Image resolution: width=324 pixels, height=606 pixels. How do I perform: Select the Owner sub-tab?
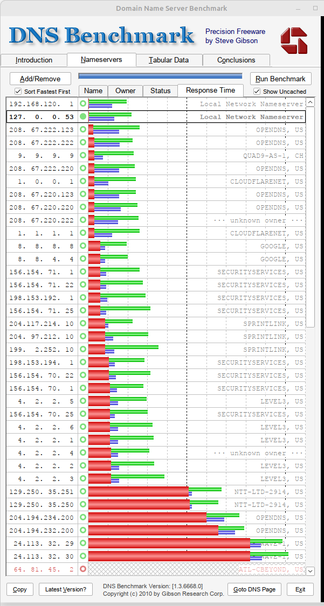[125, 91]
